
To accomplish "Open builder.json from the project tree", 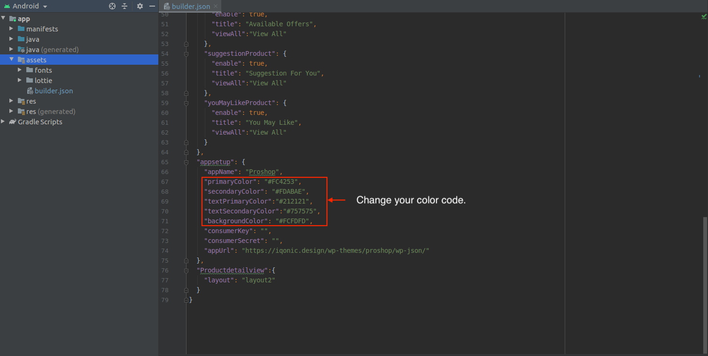I will click(54, 91).
